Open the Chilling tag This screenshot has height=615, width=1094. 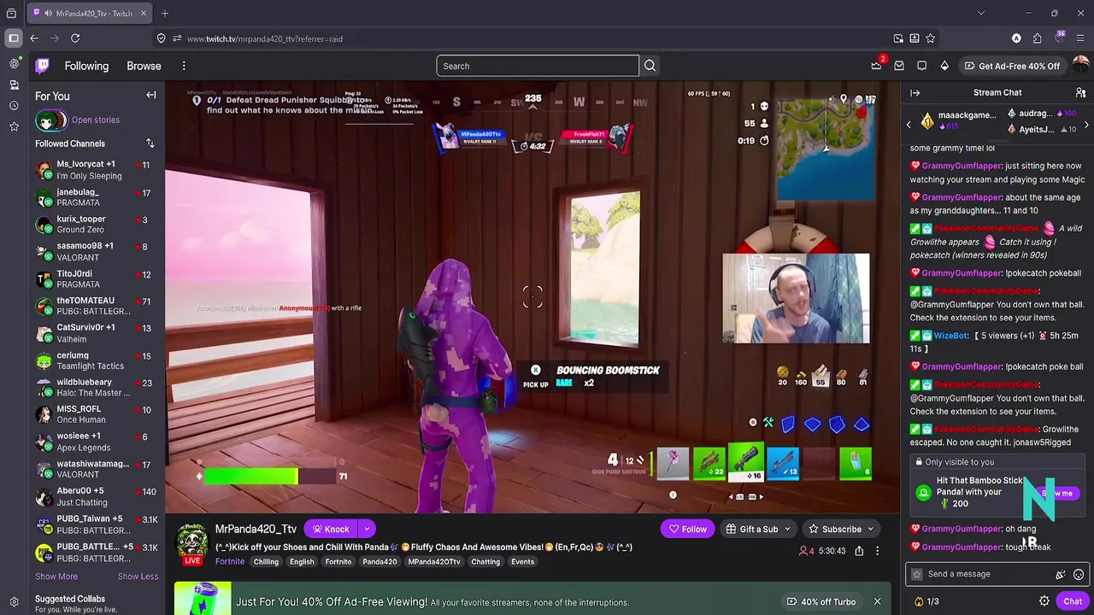[266, 562]
